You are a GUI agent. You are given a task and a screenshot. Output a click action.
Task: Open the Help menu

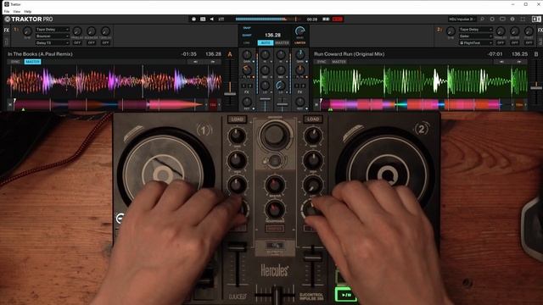point(28,11)
